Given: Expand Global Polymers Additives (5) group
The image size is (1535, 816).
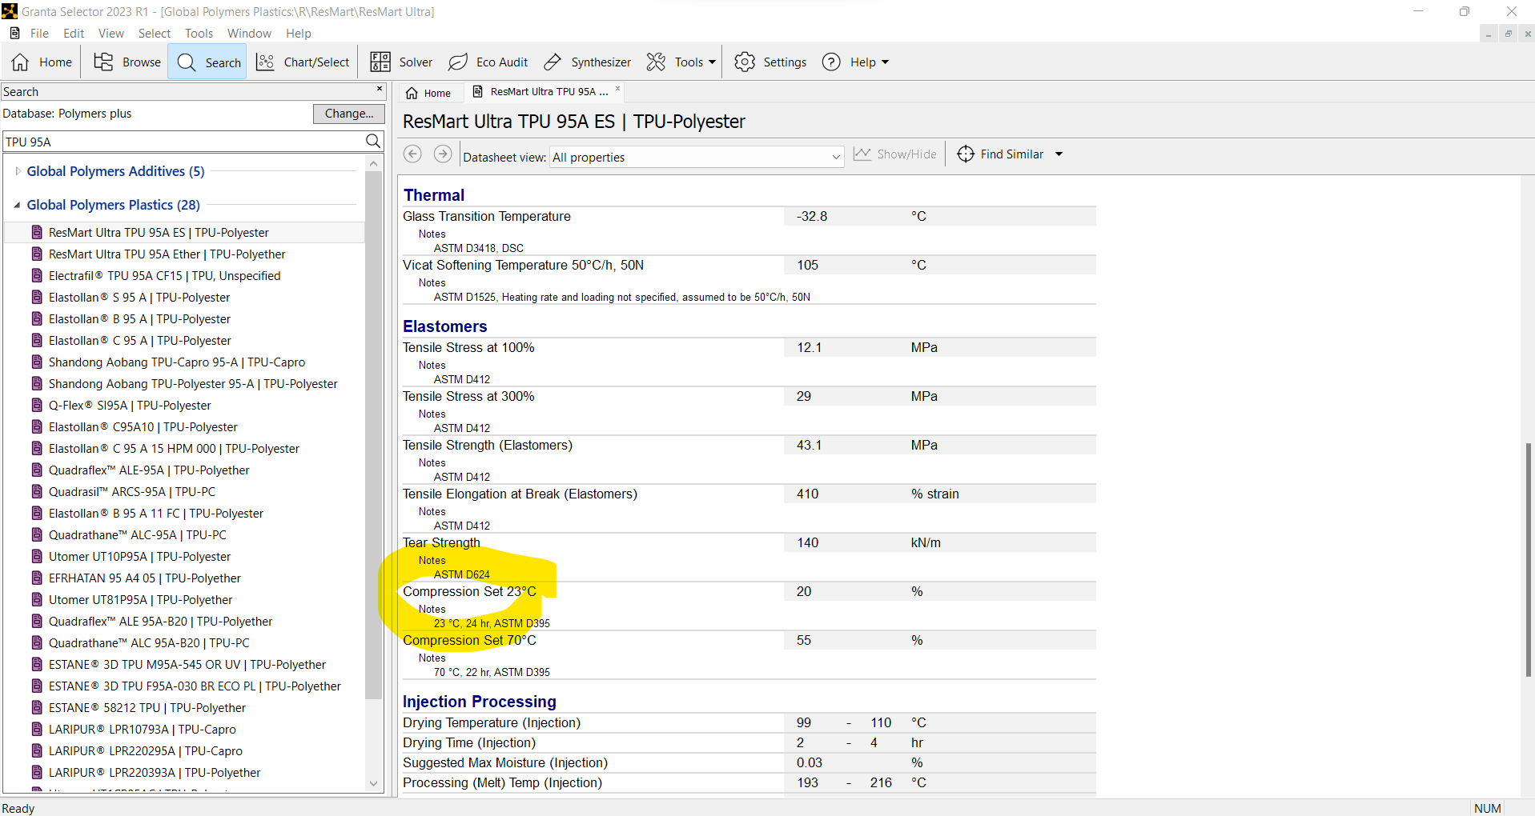Looking at the screenshot, I should (x=18, y=171).
